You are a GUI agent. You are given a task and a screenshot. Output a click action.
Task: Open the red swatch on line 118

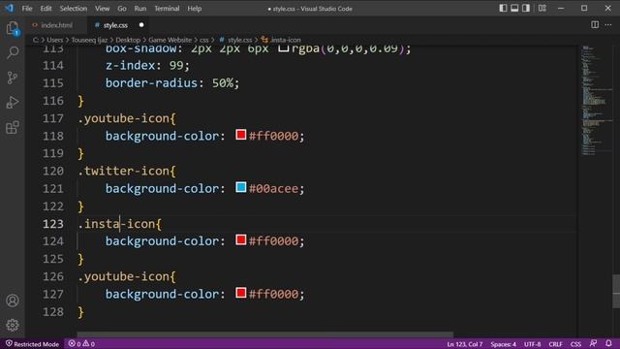pyautogui.click(x=241, y=135)
